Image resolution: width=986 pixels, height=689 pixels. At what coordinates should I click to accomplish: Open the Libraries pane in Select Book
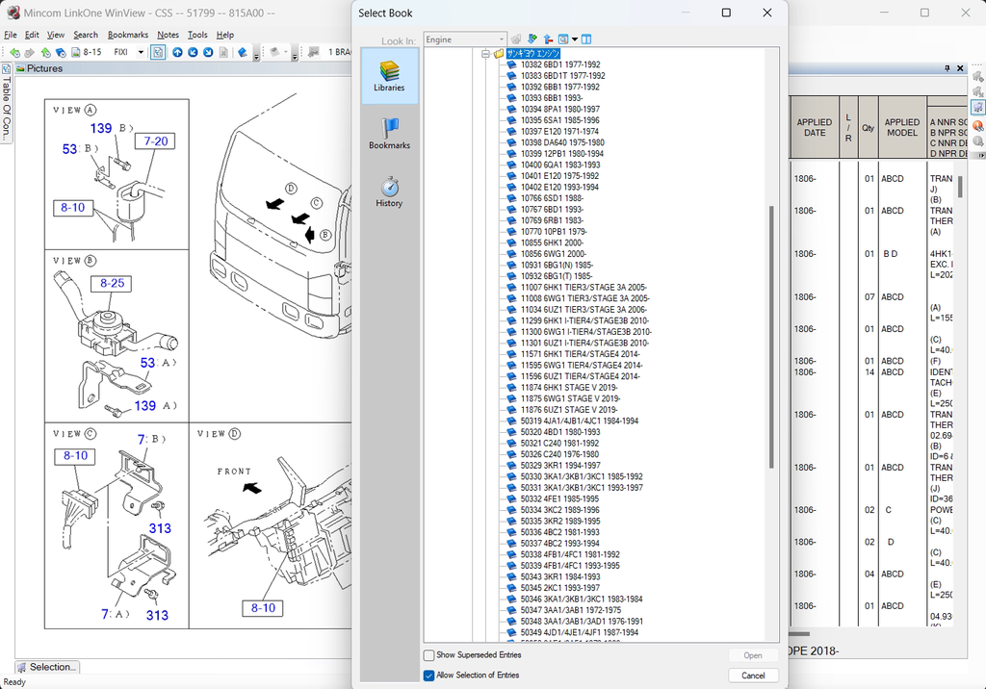390,75
